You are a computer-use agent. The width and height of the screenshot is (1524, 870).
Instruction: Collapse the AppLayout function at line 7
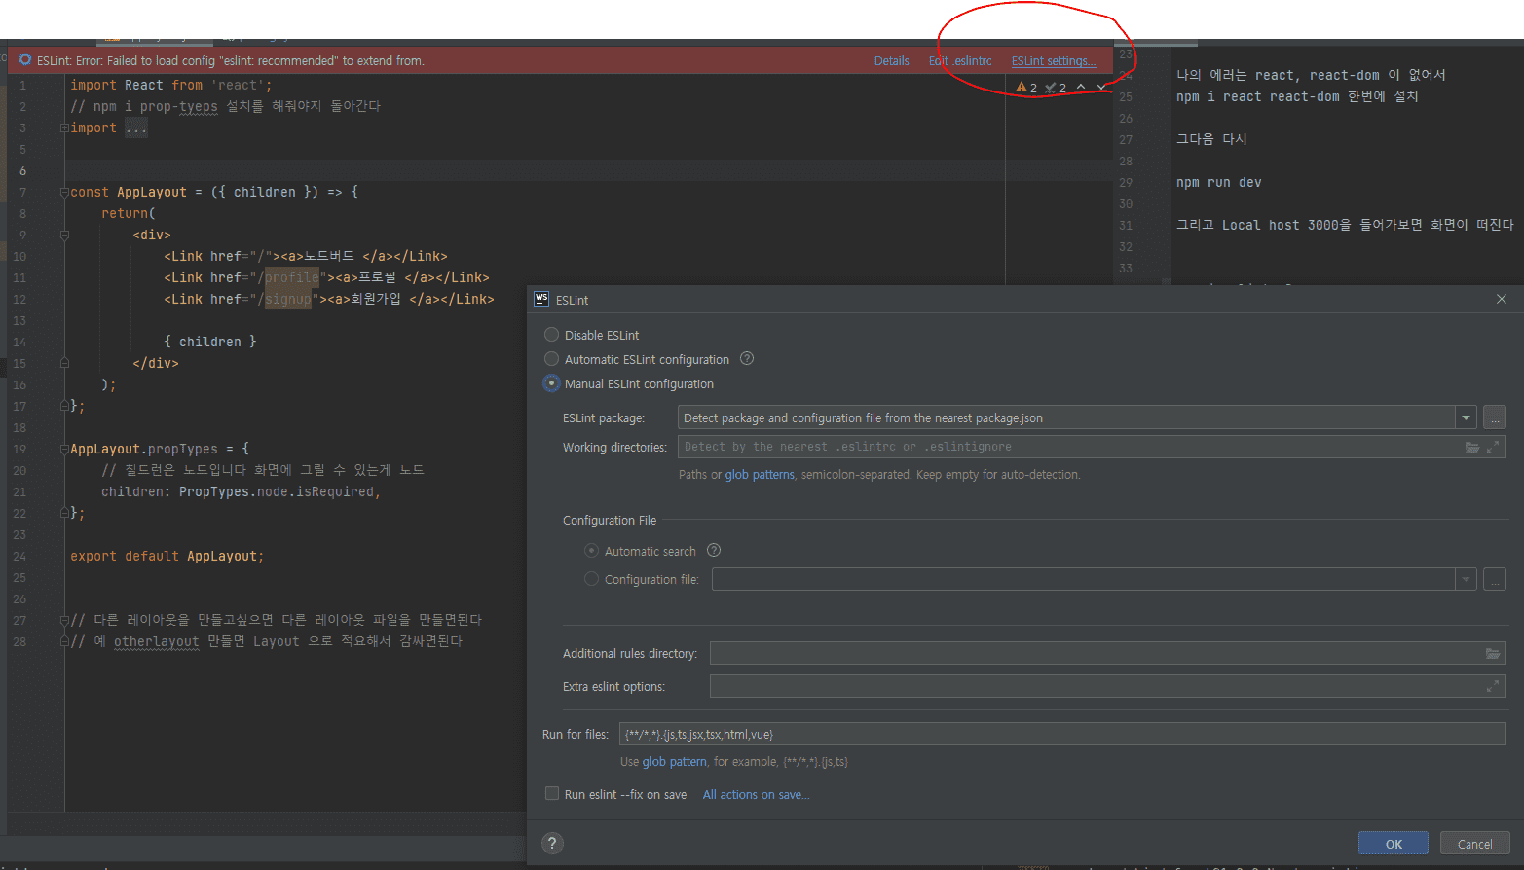(x=64, y=192)
